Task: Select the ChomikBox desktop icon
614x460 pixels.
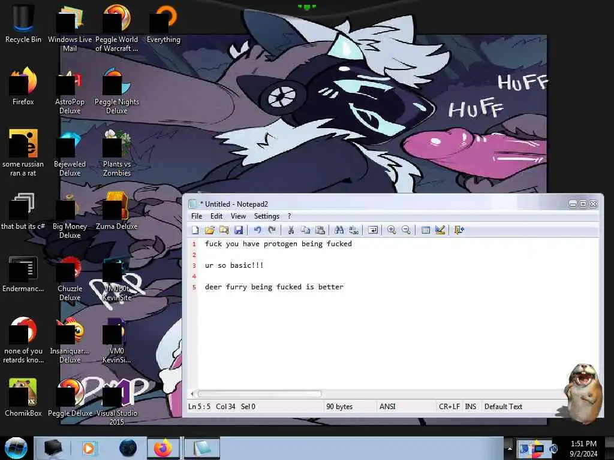Action: click(23, 398)
